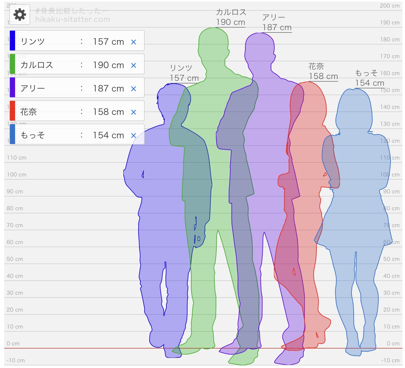The width and height of the screenshot is (405, 368).
Task: Click the 花奈 158 cm figure label
Action: 323,72
